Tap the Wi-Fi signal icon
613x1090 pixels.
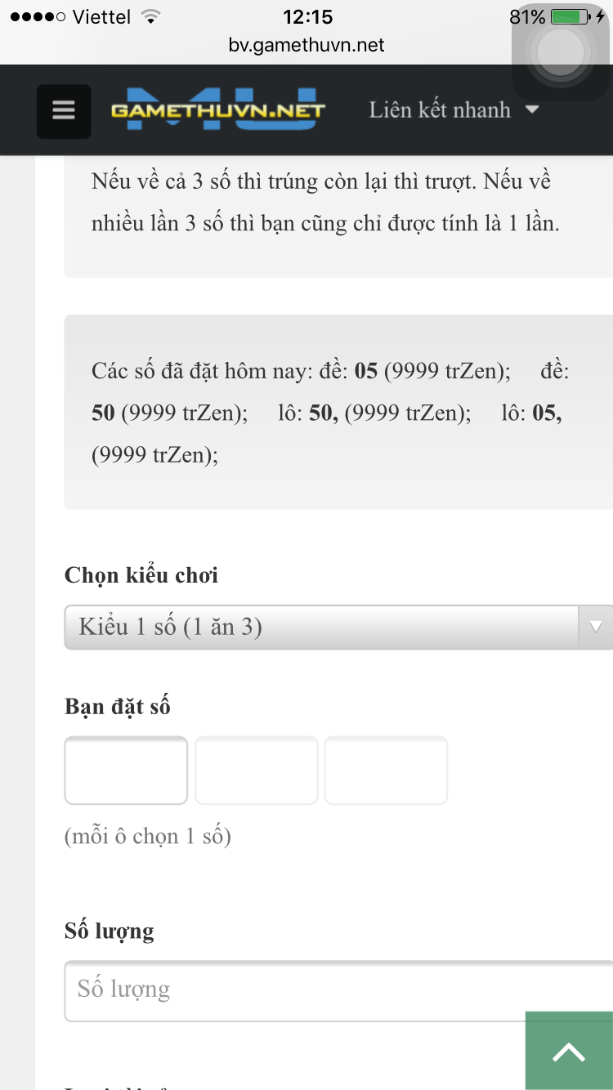150,16
